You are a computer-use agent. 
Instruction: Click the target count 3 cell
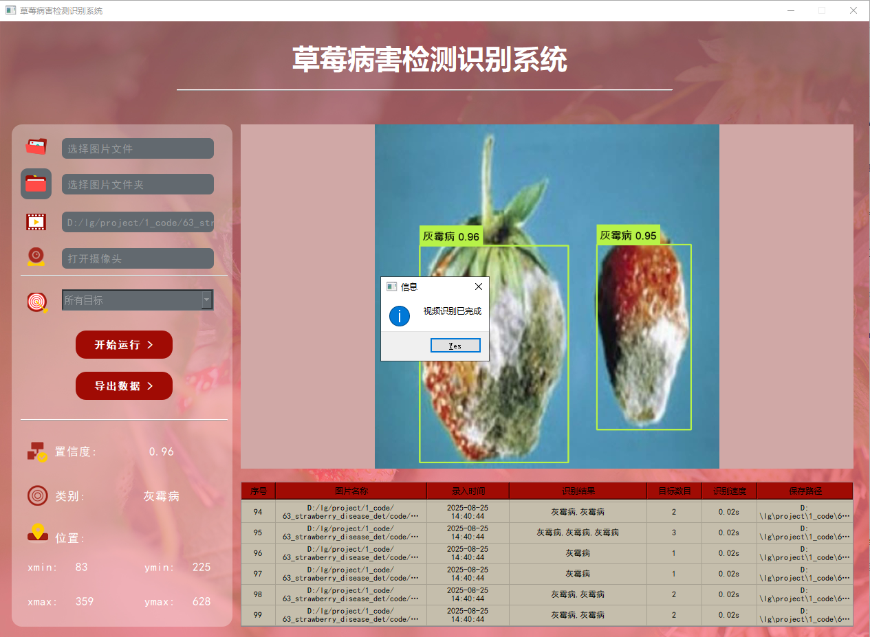click(674, 533)
